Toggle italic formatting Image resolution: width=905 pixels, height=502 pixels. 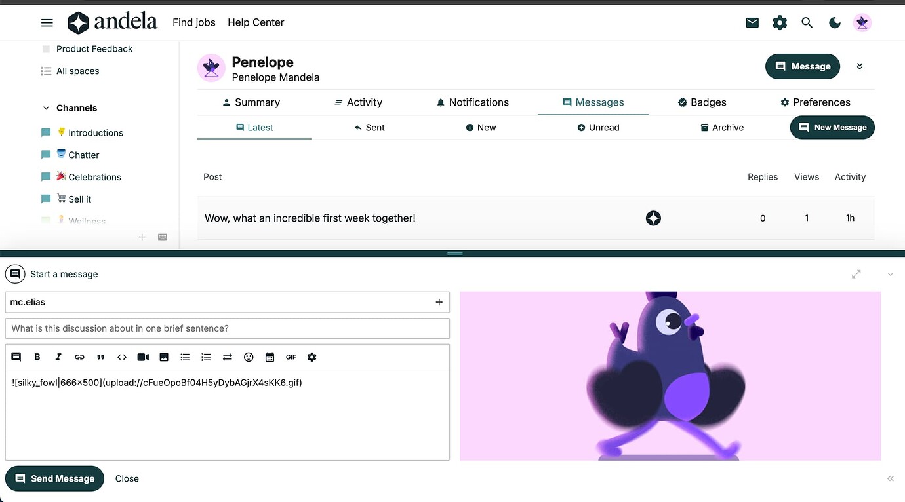point(58,357)
